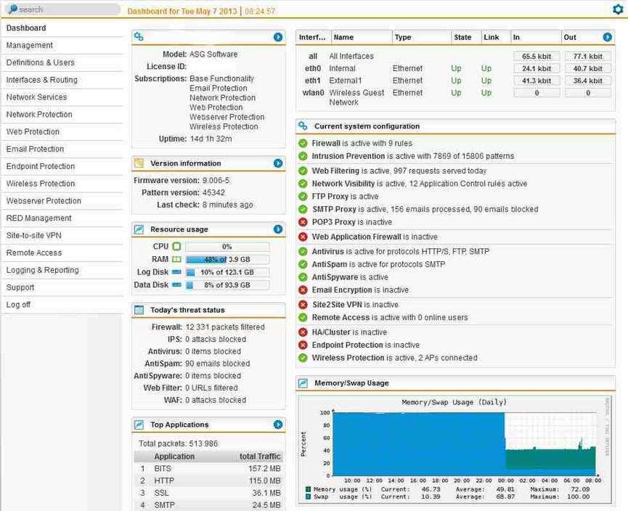The width and height of the screenshot is (628, 511).
Task: Click the settings gear icon at top right
Action: coord(617,9)
